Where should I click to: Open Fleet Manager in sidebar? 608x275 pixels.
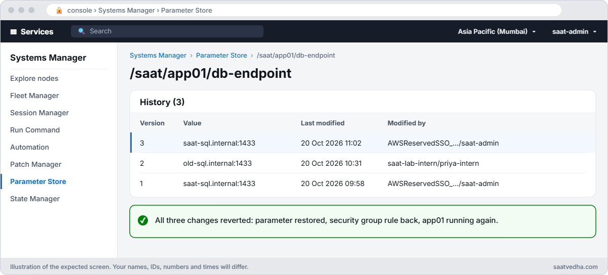coord(34,96)
